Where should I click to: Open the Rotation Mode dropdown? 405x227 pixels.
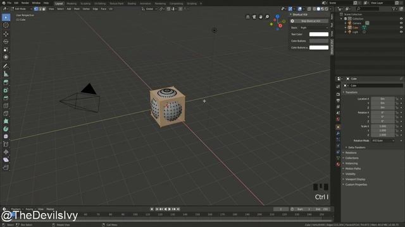click(x=383, y=141)
